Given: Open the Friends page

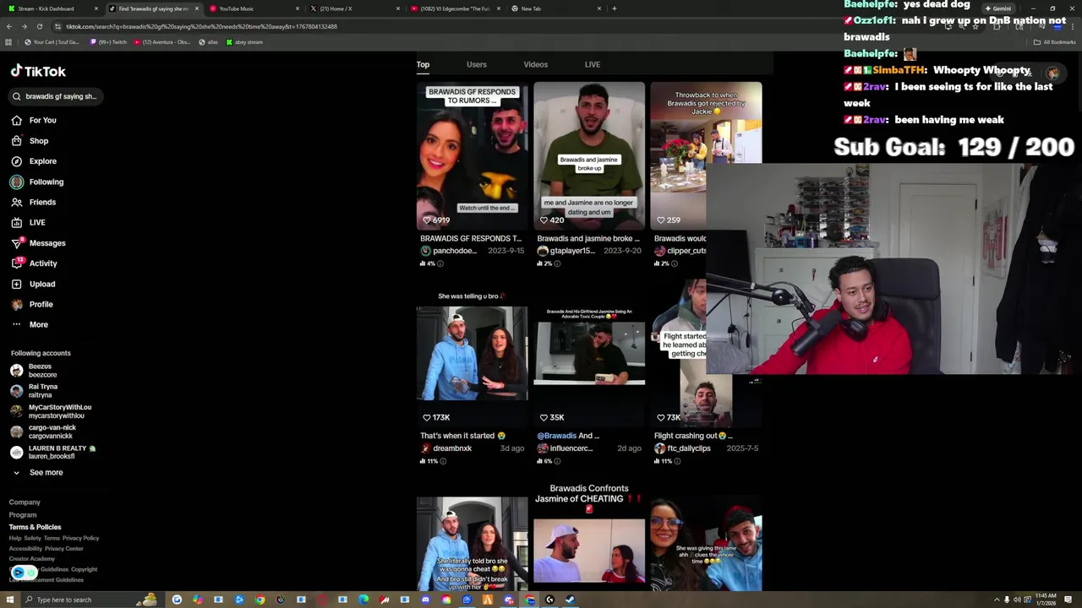Looking at the screenshot, I should (x=42, y=202).
